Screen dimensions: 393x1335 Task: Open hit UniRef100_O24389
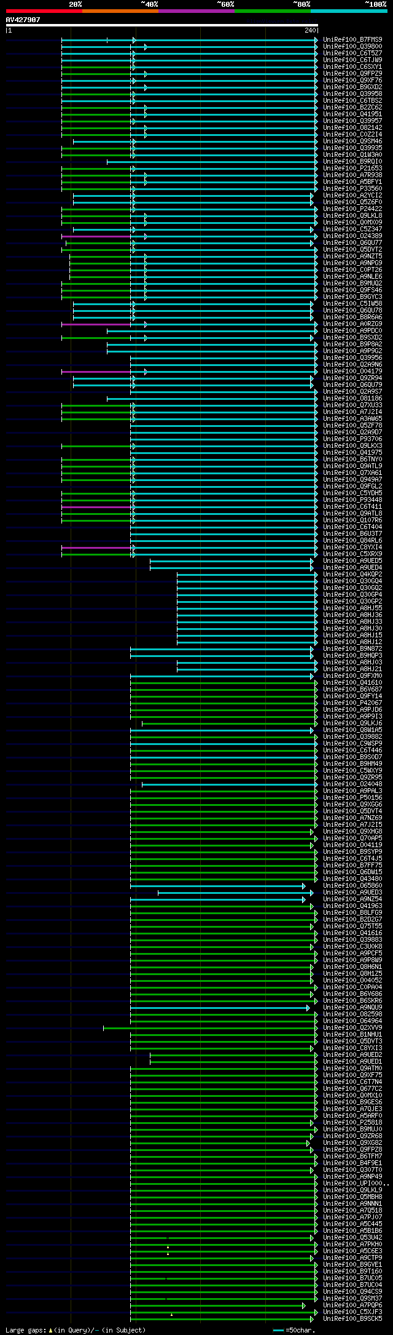click(x=352, y=236)
